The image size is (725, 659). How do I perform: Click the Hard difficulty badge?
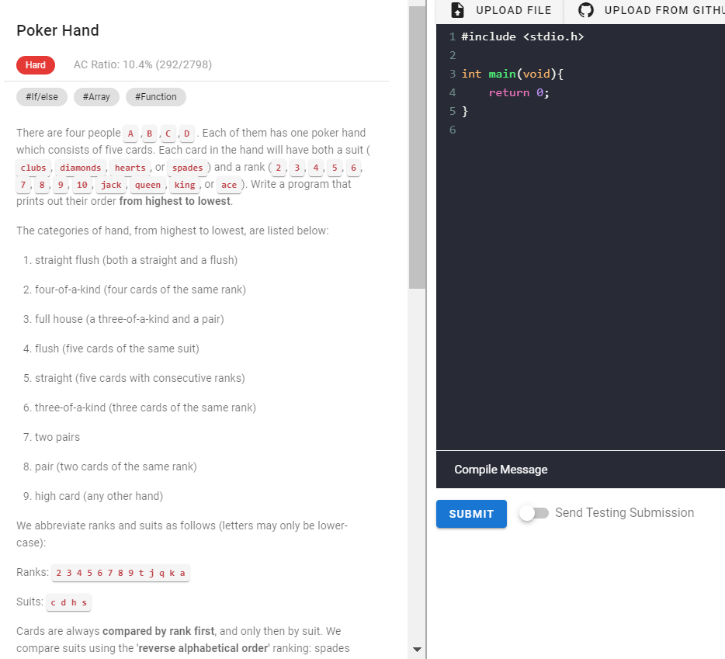35,65
